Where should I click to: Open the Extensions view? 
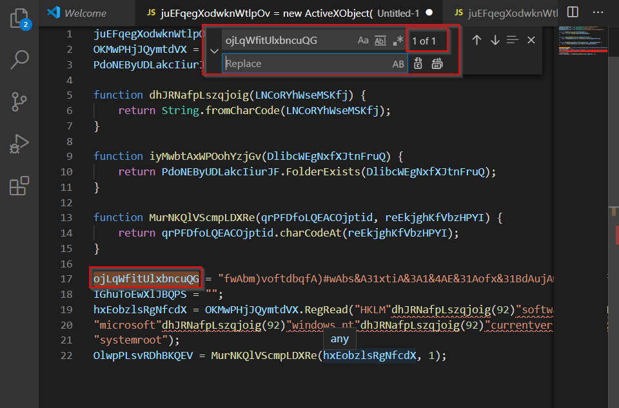[19, 186]
